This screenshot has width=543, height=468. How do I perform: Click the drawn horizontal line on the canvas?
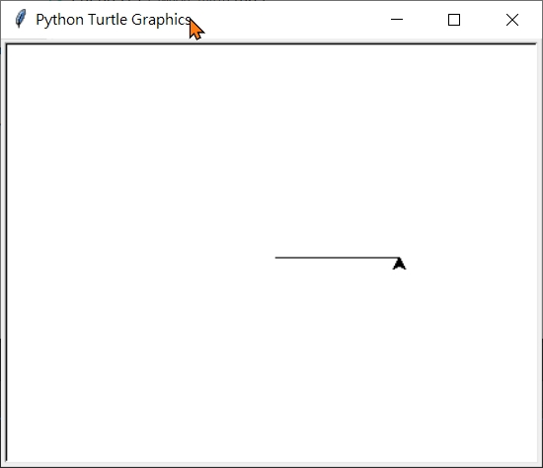338,258
